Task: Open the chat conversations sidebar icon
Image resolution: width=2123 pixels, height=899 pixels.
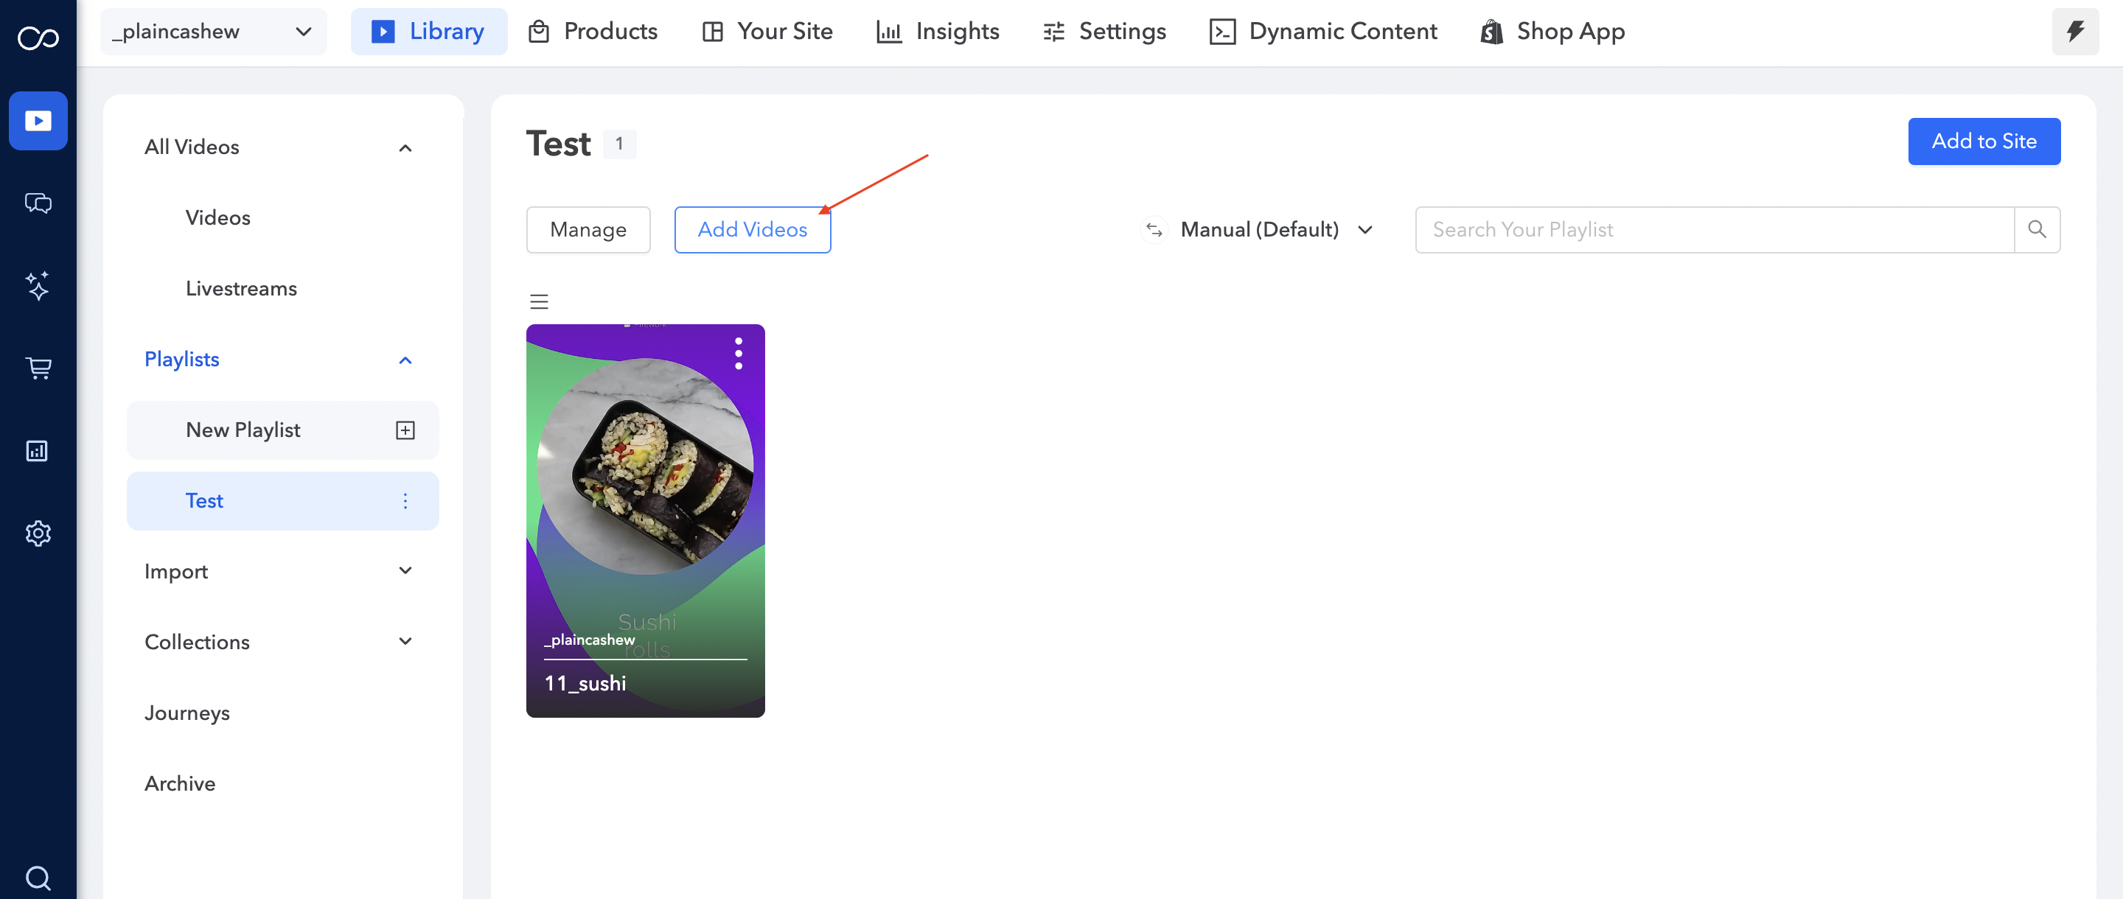Action: [x=38, y=203]
